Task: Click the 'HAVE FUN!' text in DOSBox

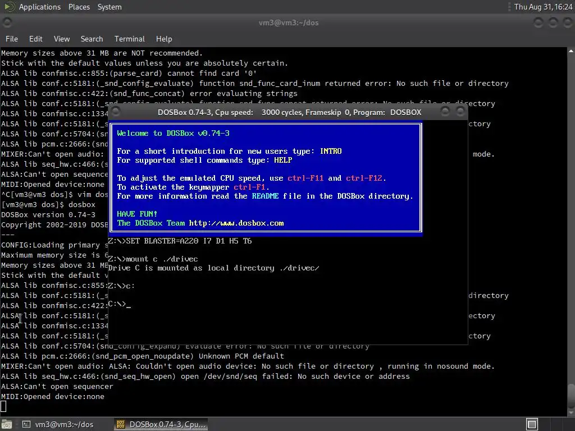Action: point(137,214)
